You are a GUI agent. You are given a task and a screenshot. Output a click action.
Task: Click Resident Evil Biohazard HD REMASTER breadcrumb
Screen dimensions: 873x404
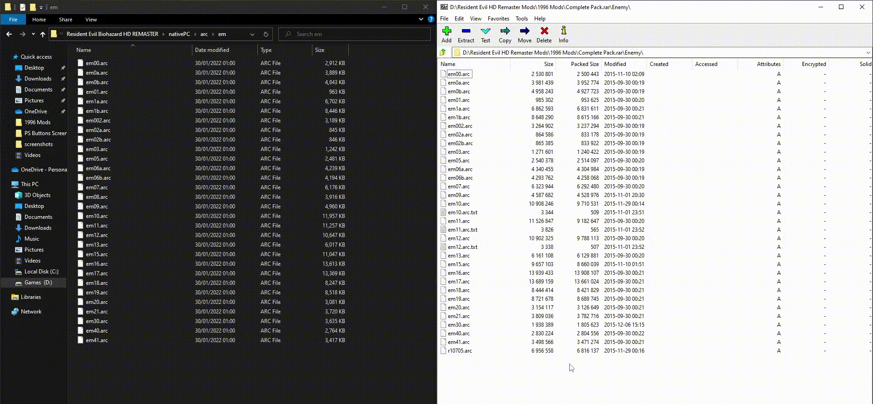pyautogui.click(x=112, y=34)
